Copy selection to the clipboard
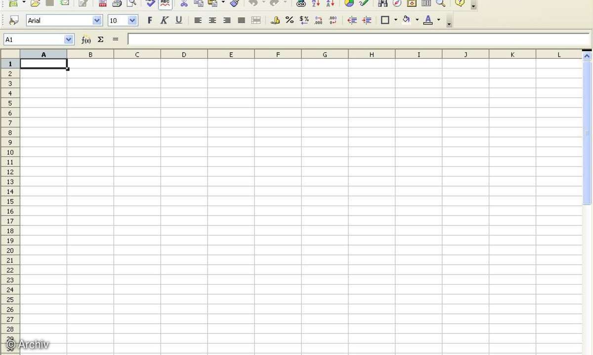 tap(199, 3)
